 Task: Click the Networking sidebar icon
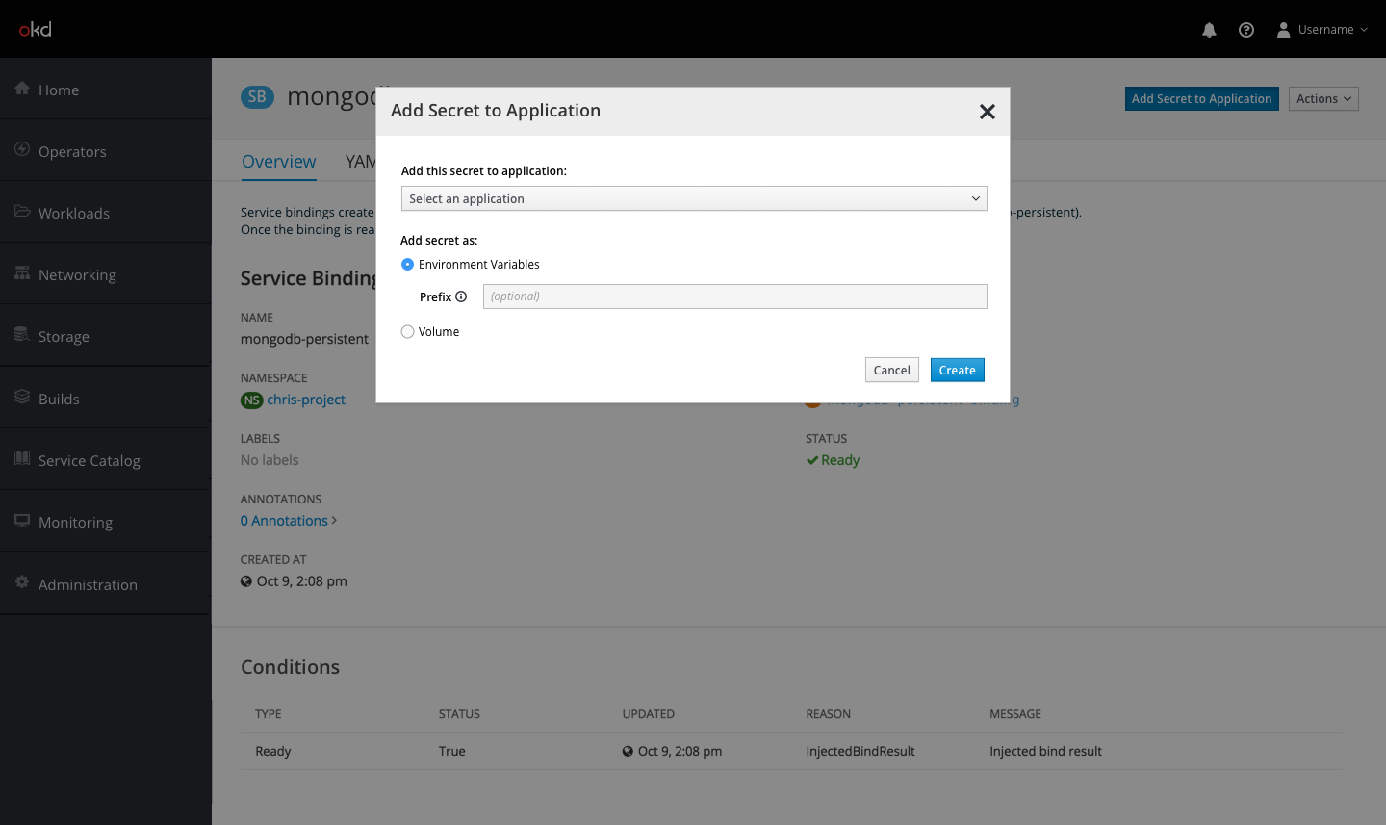(22, 273)
